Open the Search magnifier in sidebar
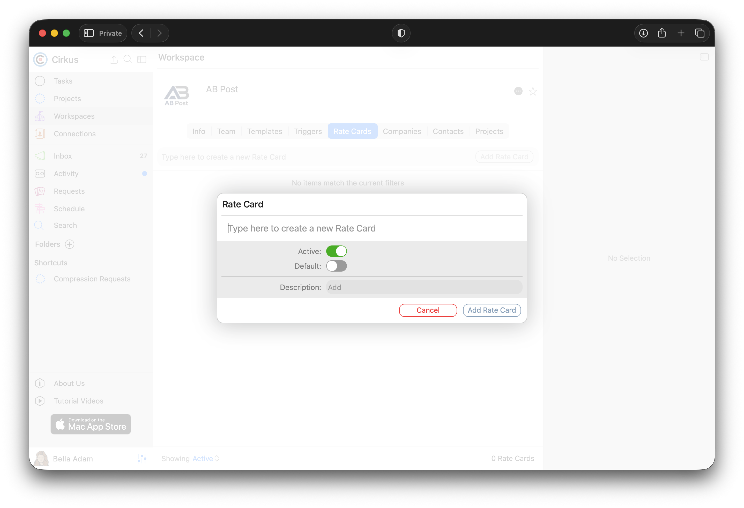The width and height of the screenshot is (744, 508). coord(39,225)
